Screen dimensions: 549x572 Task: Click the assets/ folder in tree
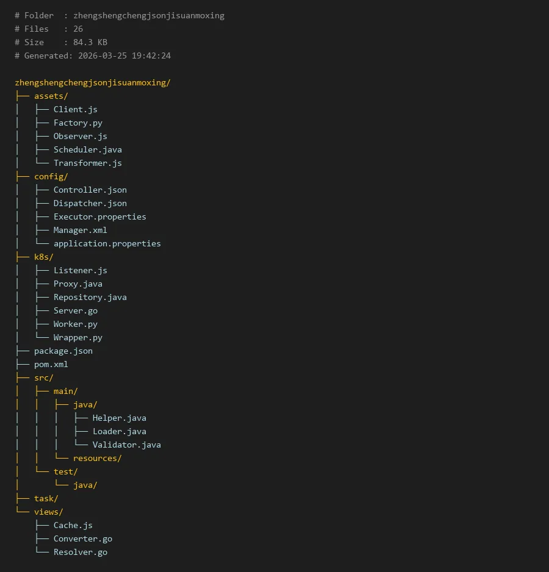tap(51, 96)
